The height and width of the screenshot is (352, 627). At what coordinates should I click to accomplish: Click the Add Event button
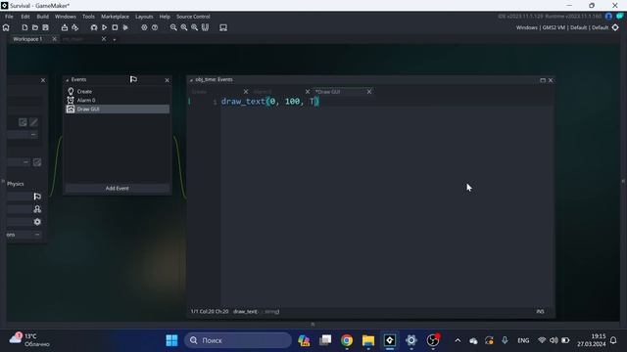pos(118,188)
